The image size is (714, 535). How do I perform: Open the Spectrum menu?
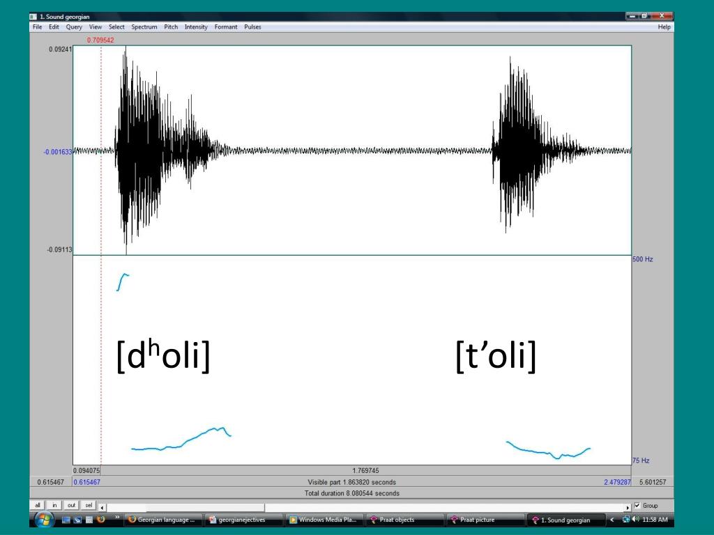point(144,27)
